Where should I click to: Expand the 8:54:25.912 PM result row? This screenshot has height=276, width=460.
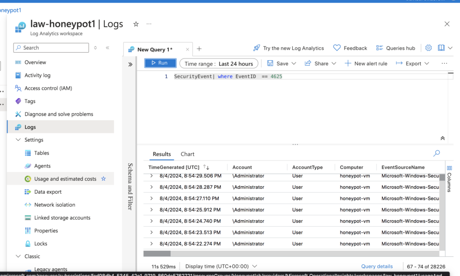(151, 209)
